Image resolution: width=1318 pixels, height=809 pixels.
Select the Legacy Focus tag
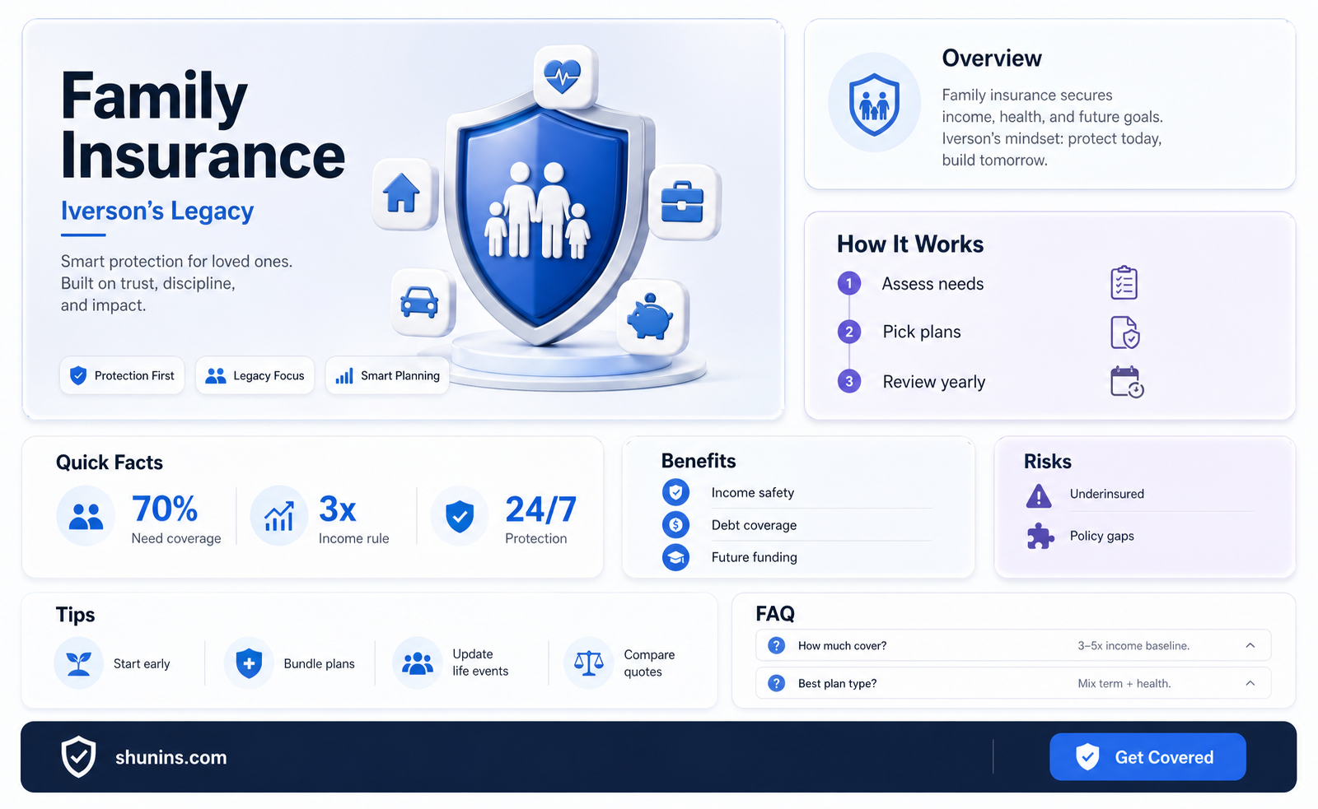point(255,375)
